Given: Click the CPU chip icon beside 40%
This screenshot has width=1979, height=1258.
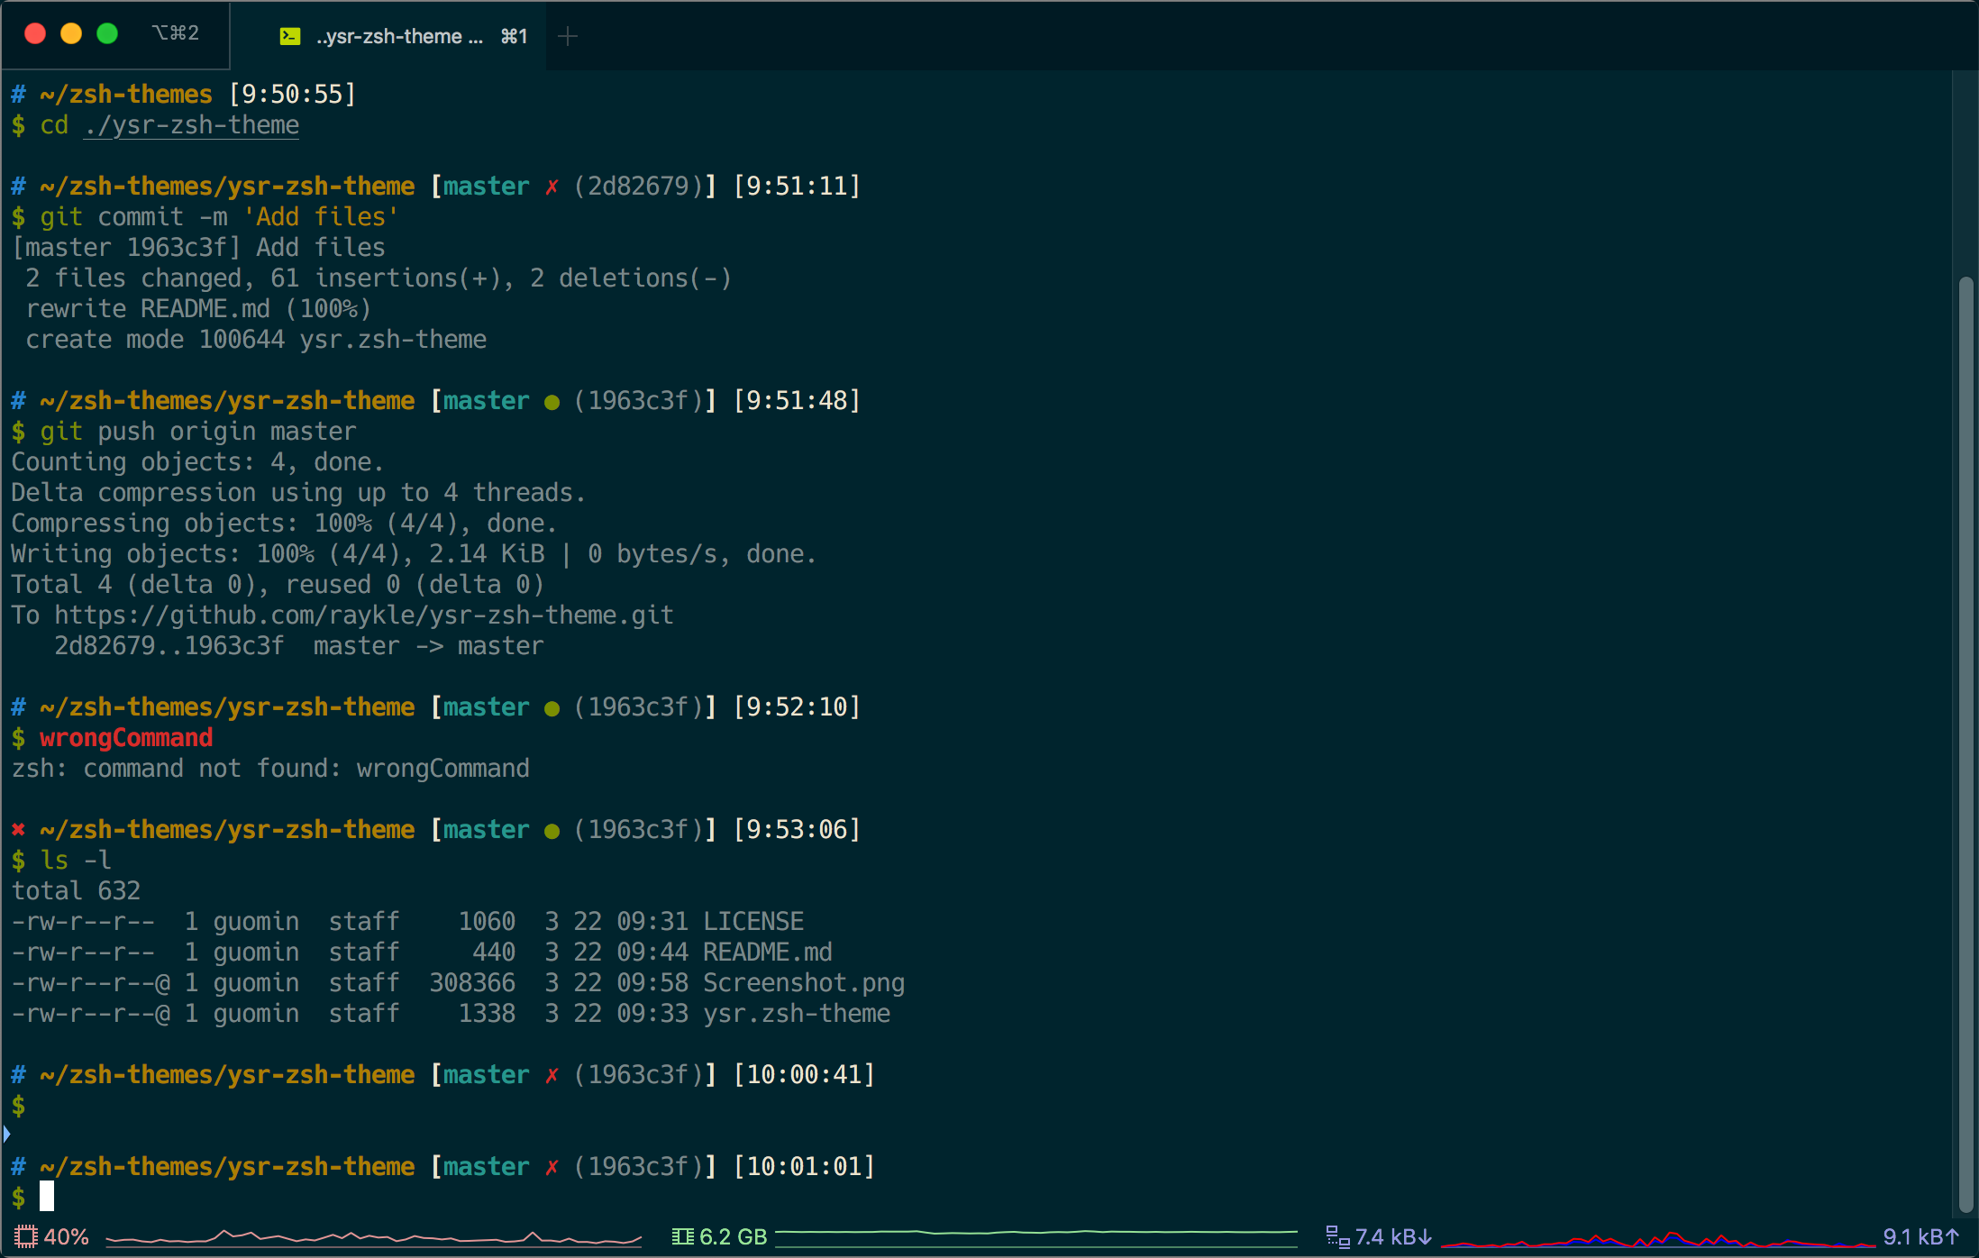Looking at the screenshot, I should tap(25, 1236).
